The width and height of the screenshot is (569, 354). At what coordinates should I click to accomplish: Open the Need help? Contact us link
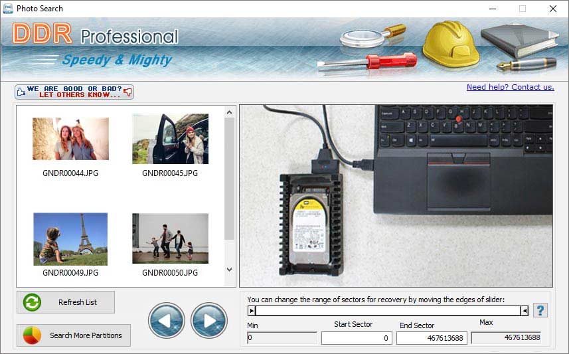510,87
